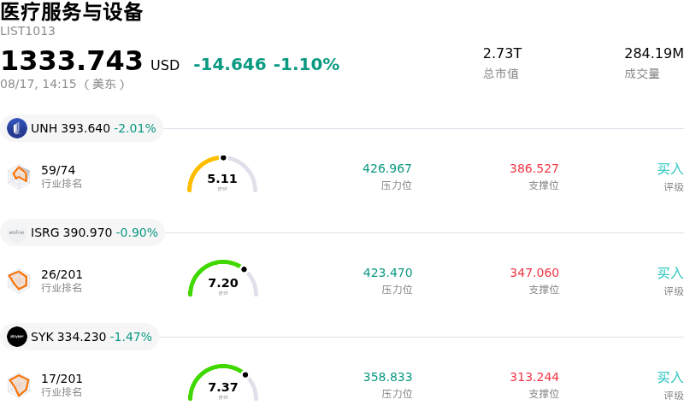Click the 5.11 score gauge for UNH
Screen dimensions: 684x417
[222, 174]
